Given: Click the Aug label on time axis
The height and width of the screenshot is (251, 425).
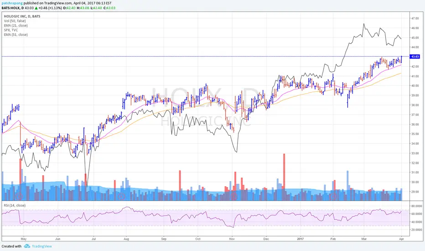Looking at the screenshot, I should (126, 239).
